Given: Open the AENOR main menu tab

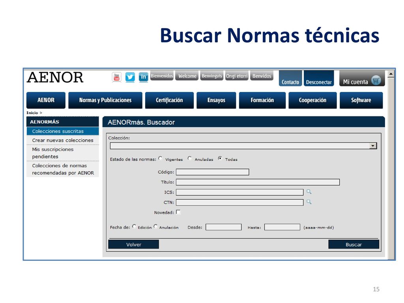Looking at the screenshot, I should coord(46,100).
